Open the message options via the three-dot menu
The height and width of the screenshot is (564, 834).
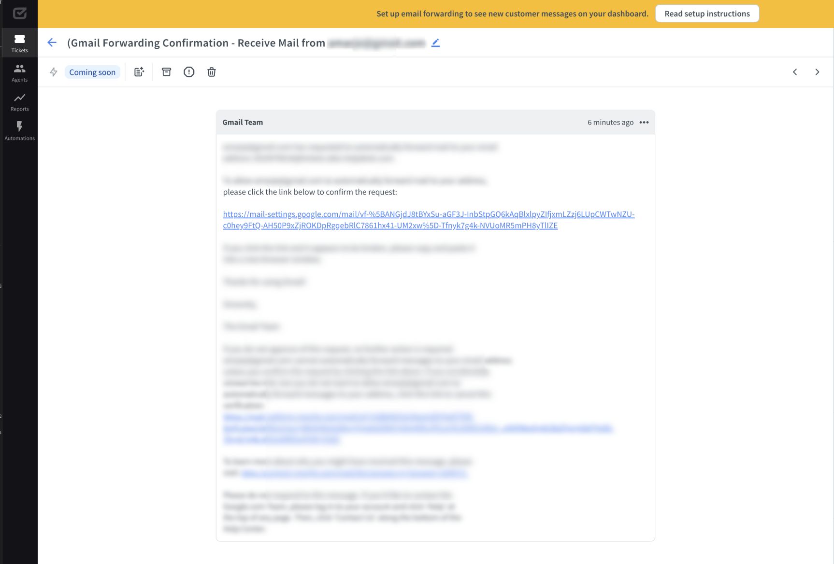tap(644, 122)
